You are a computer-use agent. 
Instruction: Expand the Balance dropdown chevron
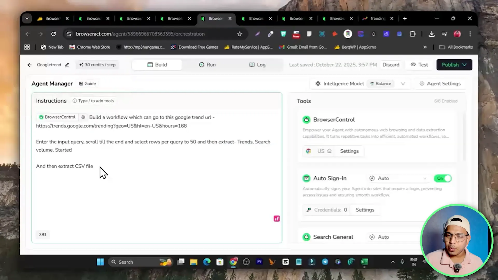pyautogui.click(x=403, y=83)
